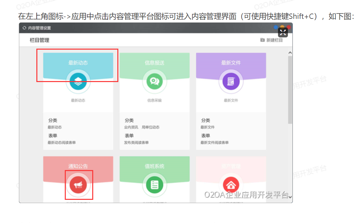Click the fullscreen expand icon at top right
This screenshot has width=356, height=223.
tap(283, 32)
